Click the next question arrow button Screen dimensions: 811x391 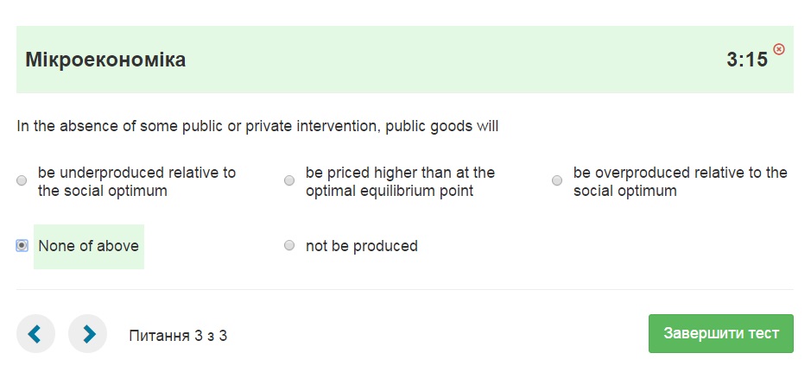(87, 334)
